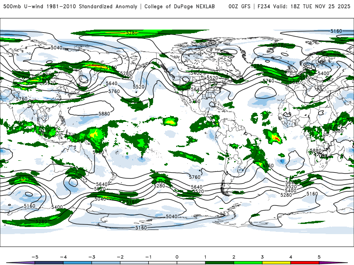The width and height of the screenshot is (354, 265).
Task: Click the 'College of DuPage NEXLAB' text
Action: tap(180, 6)
